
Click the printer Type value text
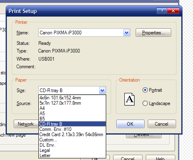[59, 51]
